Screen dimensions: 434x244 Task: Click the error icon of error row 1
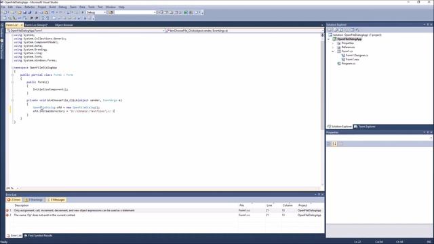coord(7,211)
